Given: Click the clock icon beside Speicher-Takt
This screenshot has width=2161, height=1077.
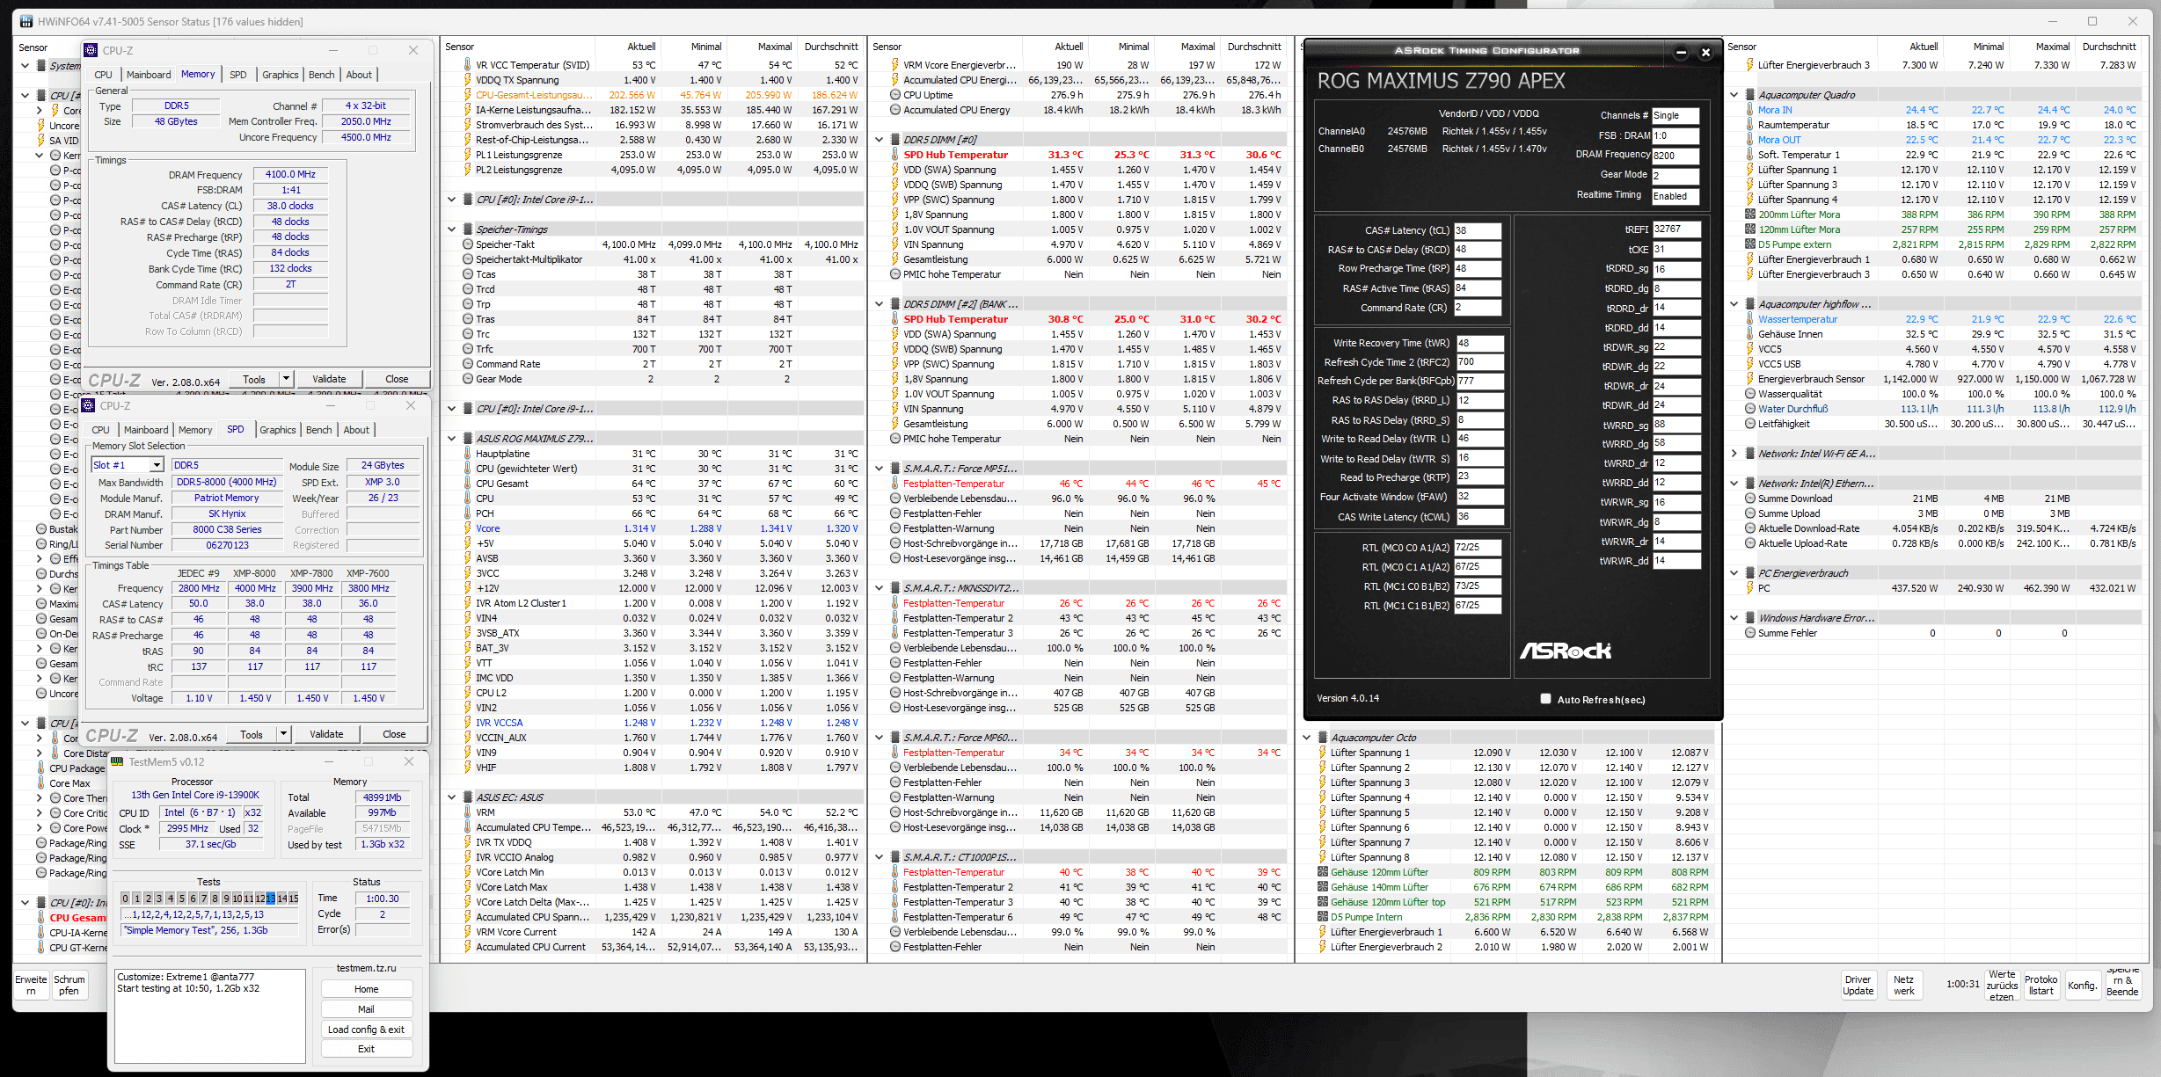Looking at the screenshot, I should tap(468, 244).
